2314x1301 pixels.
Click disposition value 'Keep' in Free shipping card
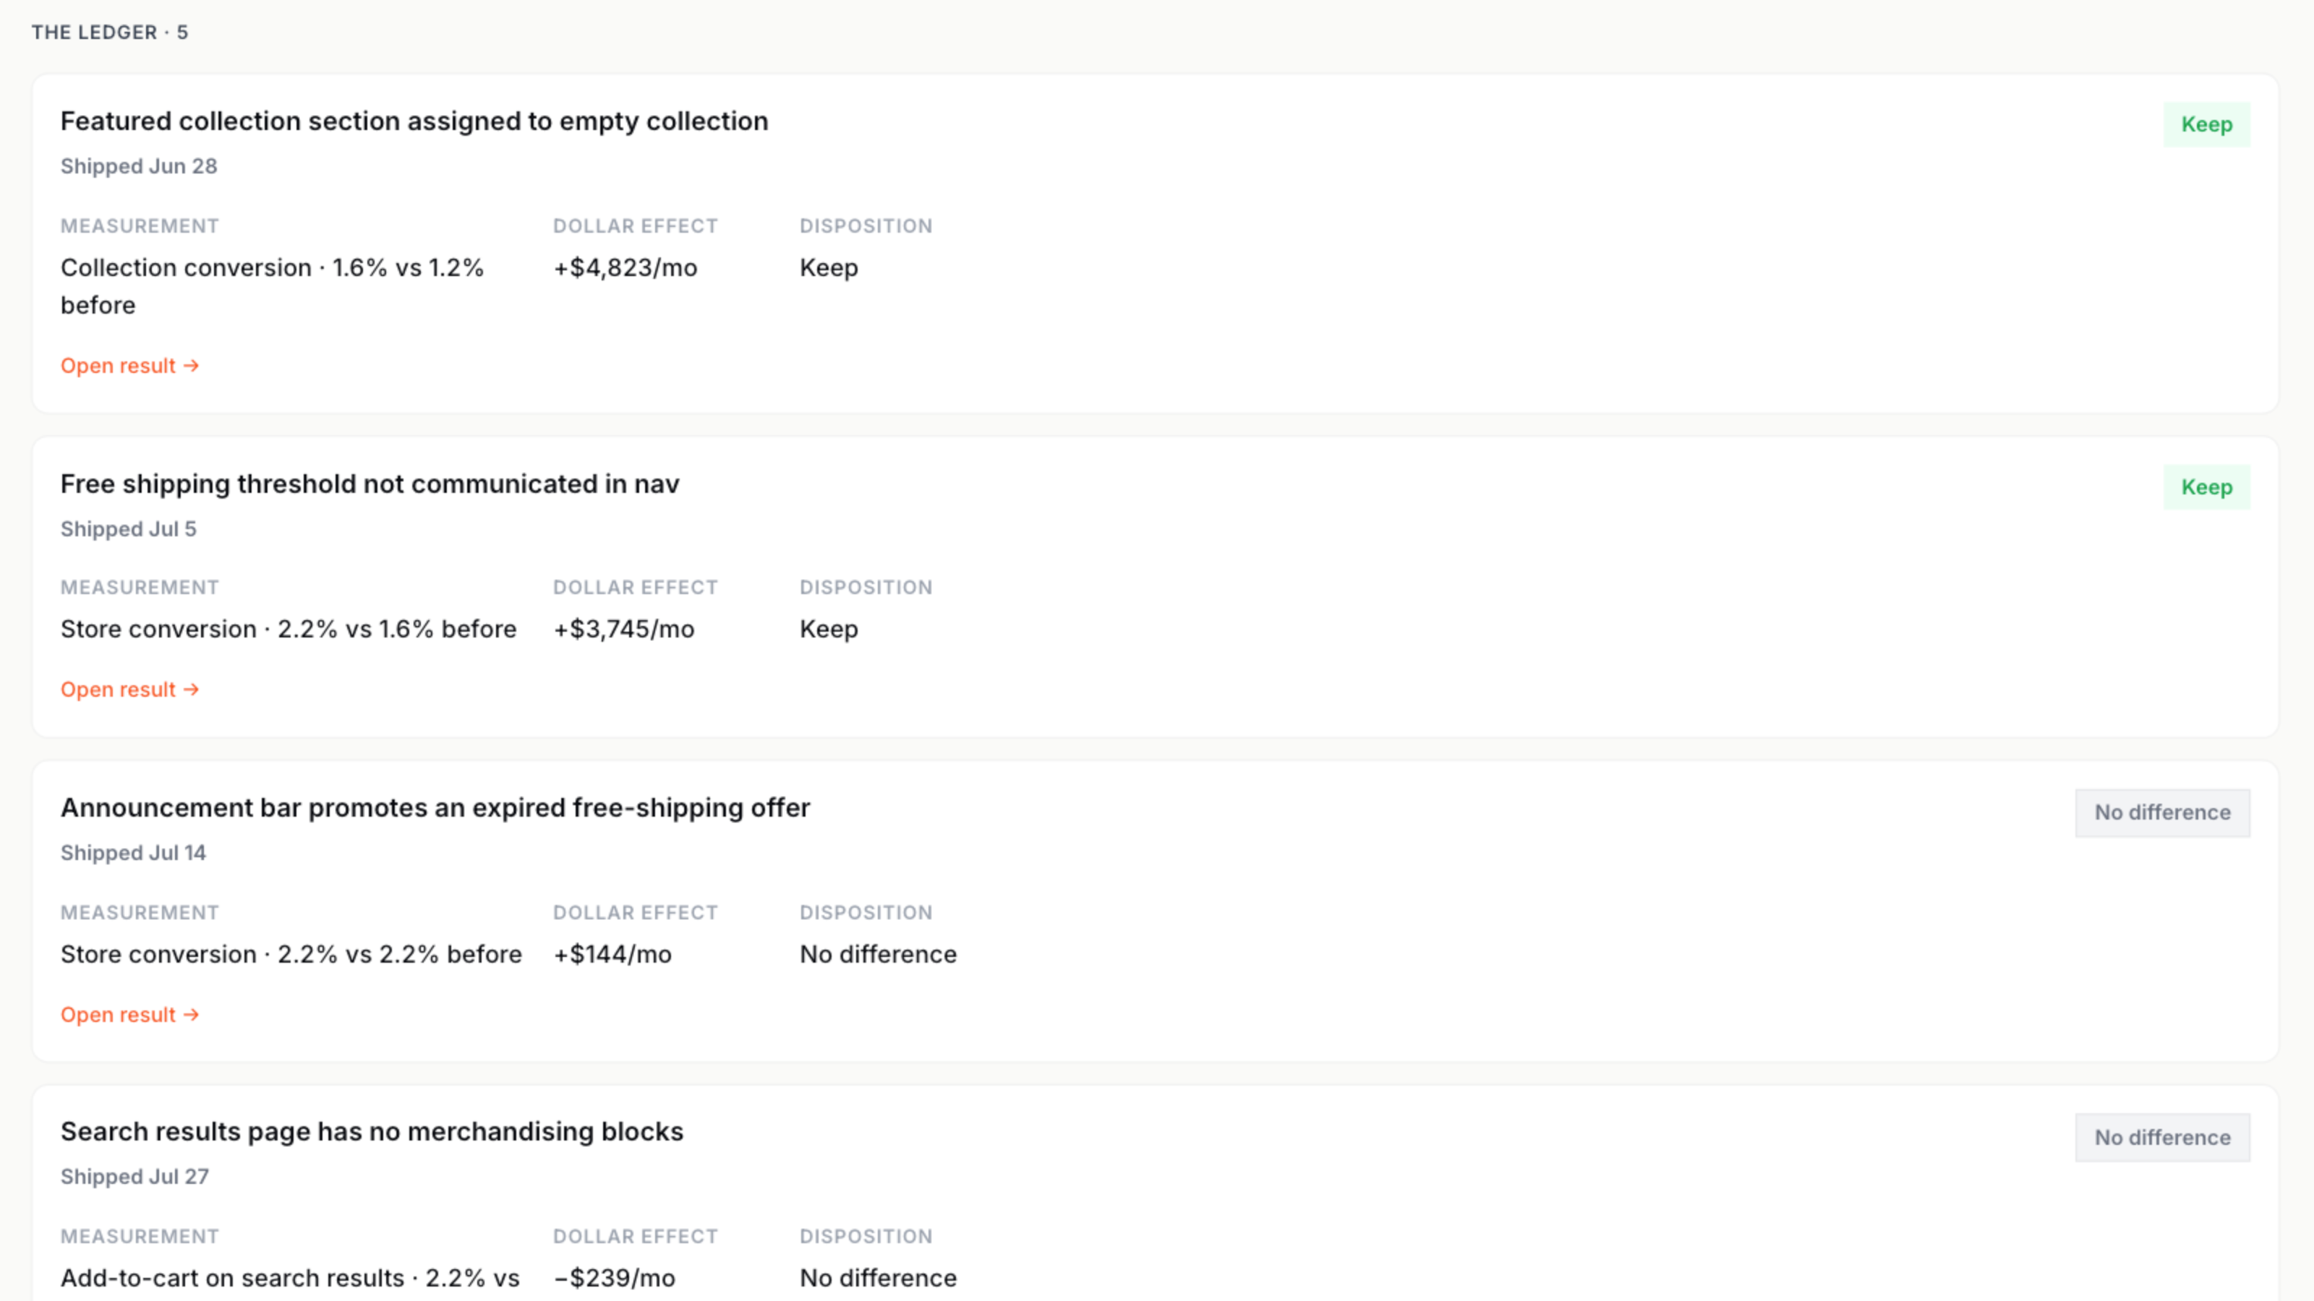point(828,630)
